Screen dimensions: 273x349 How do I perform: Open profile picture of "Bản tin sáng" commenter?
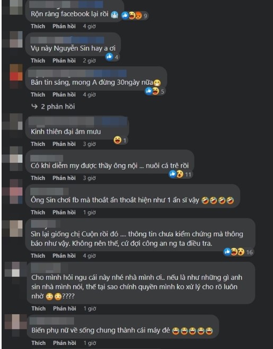pyautogui.click(x=16, y=74)
